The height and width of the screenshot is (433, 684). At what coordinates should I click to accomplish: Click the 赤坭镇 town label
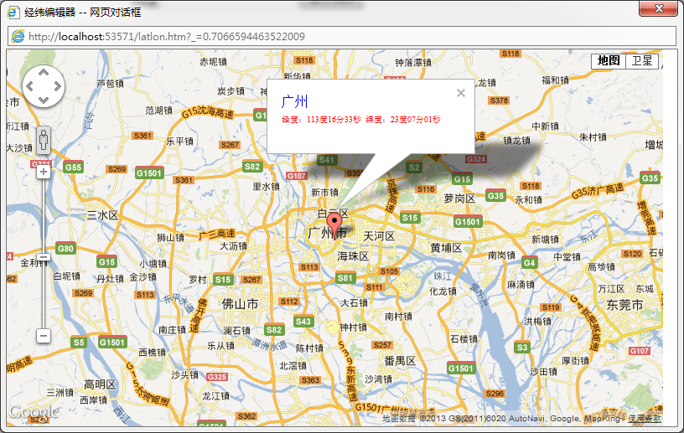click(213, 62)
